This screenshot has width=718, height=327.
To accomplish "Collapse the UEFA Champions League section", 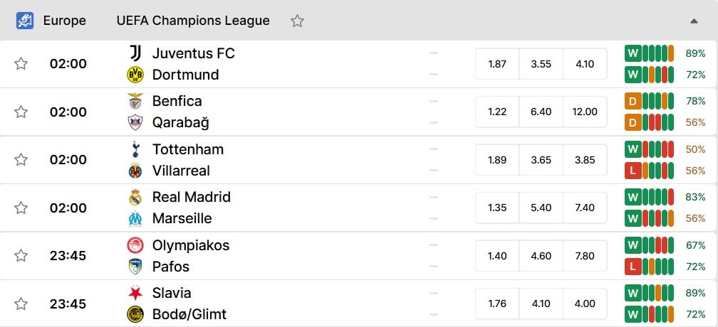I will pos(694,21).
